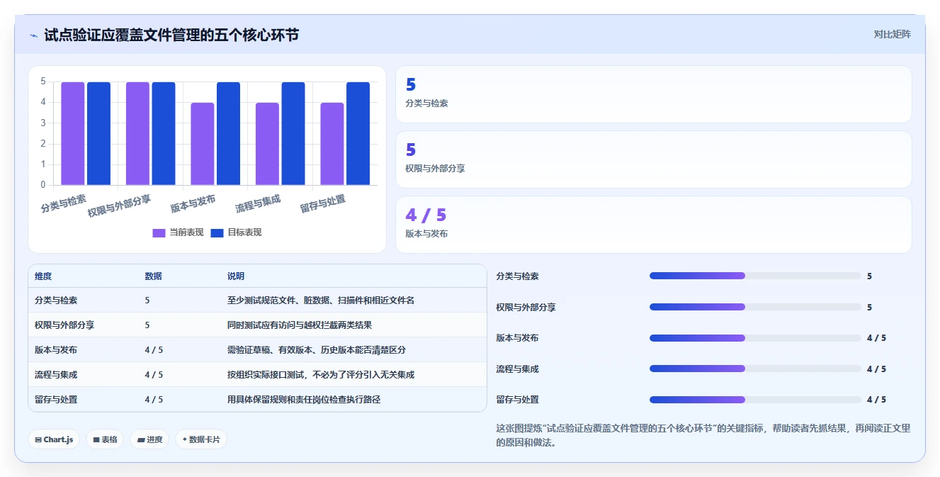Click the lightning icon beside the title

click(x=33, y=35)
